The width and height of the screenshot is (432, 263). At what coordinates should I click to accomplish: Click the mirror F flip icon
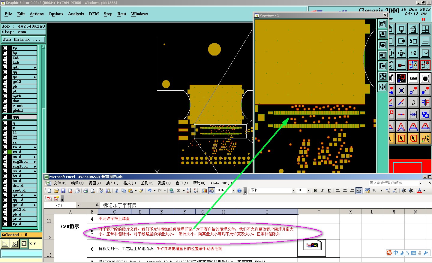(x=425, y=102)
